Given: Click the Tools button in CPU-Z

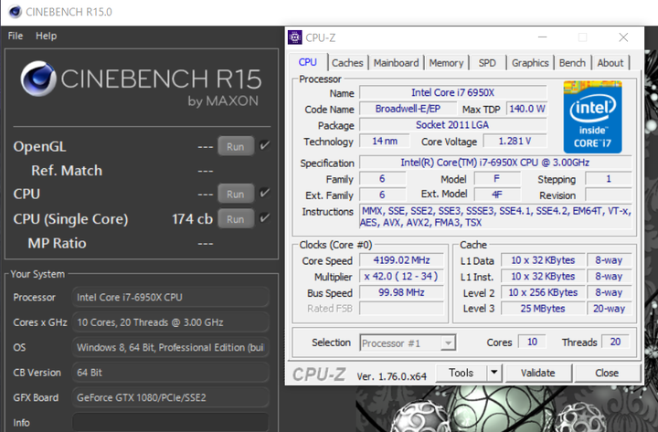Looking at the screenshot, I should point(462,373).
